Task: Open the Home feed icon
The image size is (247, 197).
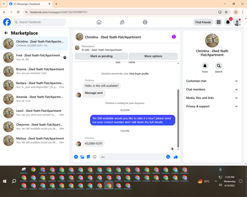Action: (x=99, y=22)
